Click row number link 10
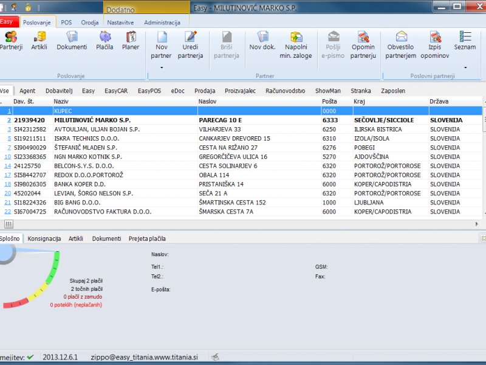486x365 pixels. pos(8,157)
